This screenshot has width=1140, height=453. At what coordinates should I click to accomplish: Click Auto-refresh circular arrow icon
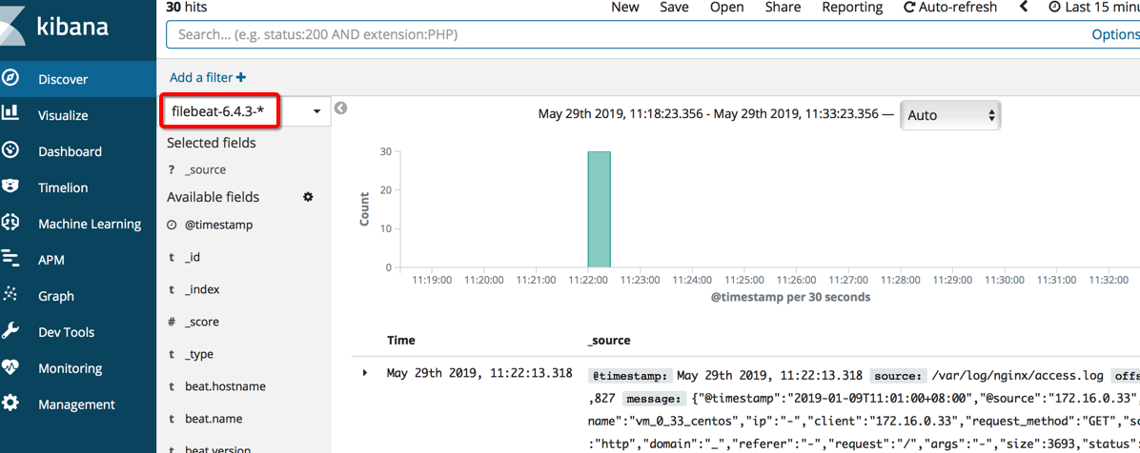[908, 8]
